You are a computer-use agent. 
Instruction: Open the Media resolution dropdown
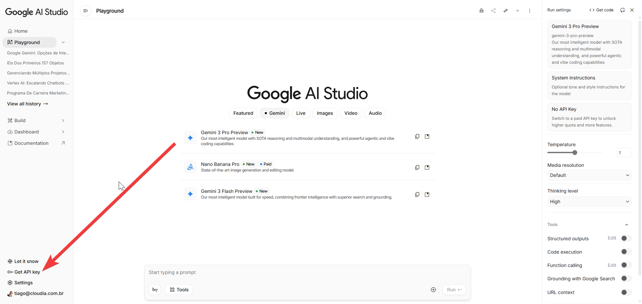click(590, 175)
